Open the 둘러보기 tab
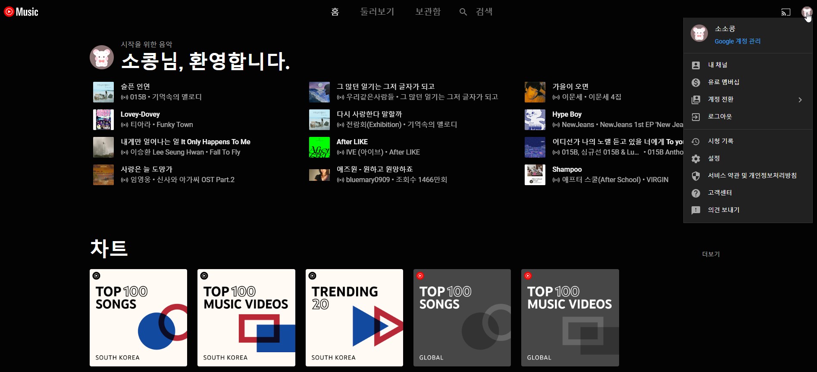This screenshot has width=817, height=372. pos(377,12)
